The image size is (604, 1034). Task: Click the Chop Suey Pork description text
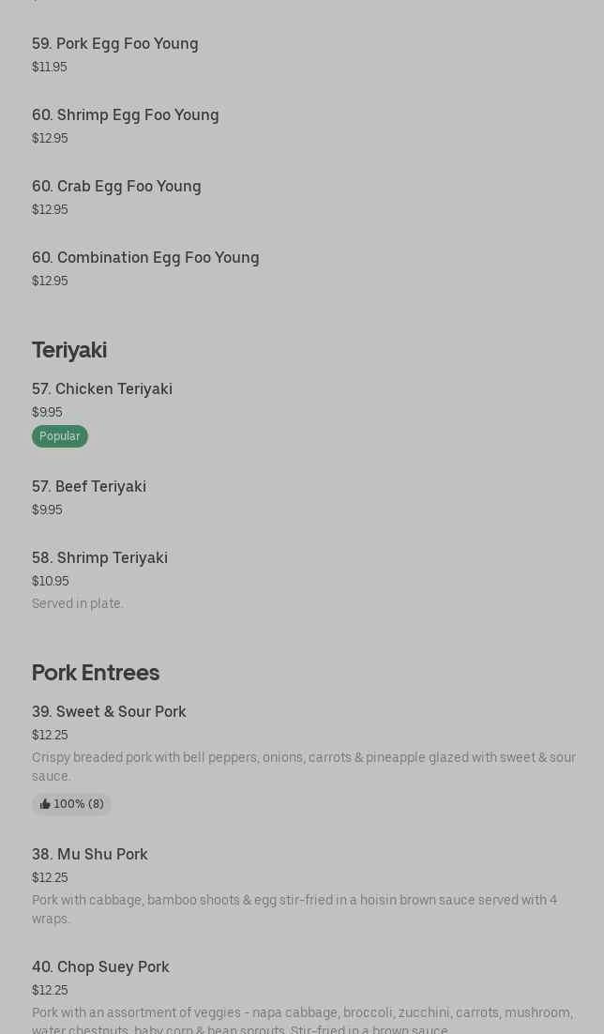[302, 1020]
